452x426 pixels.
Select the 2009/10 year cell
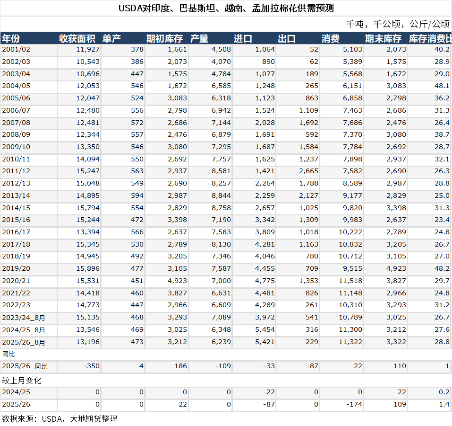click(x=16, y=147)
